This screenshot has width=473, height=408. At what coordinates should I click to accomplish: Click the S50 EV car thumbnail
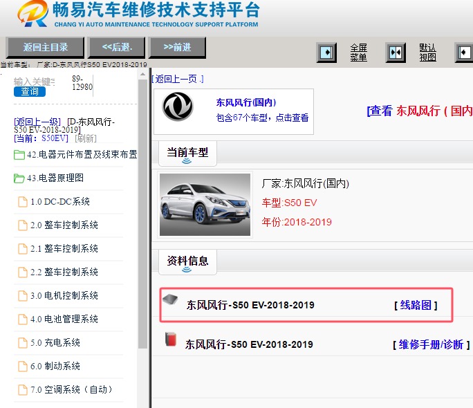coord(205,205)
